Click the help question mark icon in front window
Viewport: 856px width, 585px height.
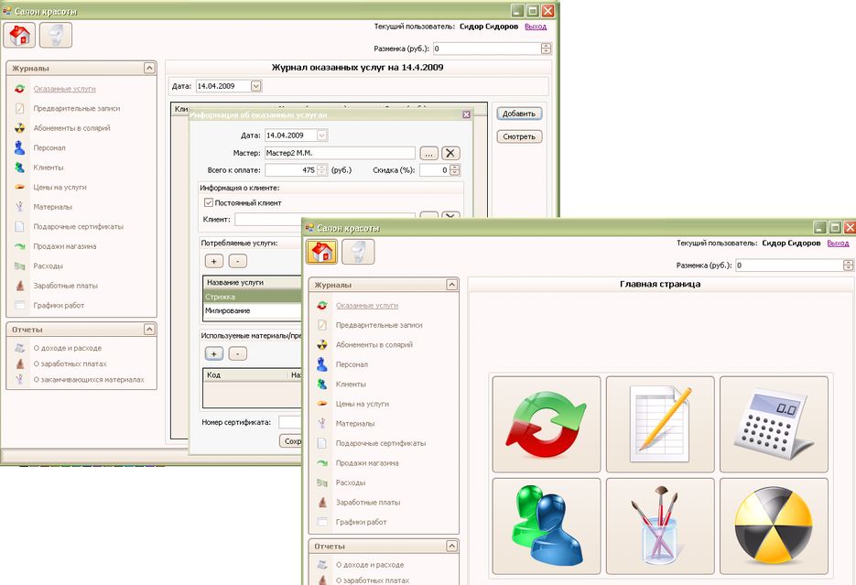pyautogui.click(x=358, y=252)
